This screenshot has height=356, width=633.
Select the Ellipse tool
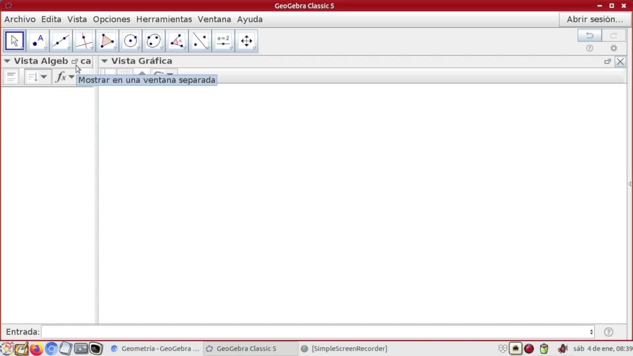(x=154, y=41)
